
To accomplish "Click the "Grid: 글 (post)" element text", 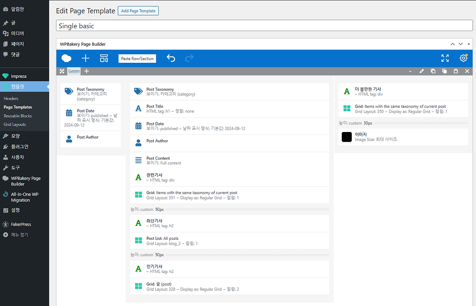I will 159,284.
